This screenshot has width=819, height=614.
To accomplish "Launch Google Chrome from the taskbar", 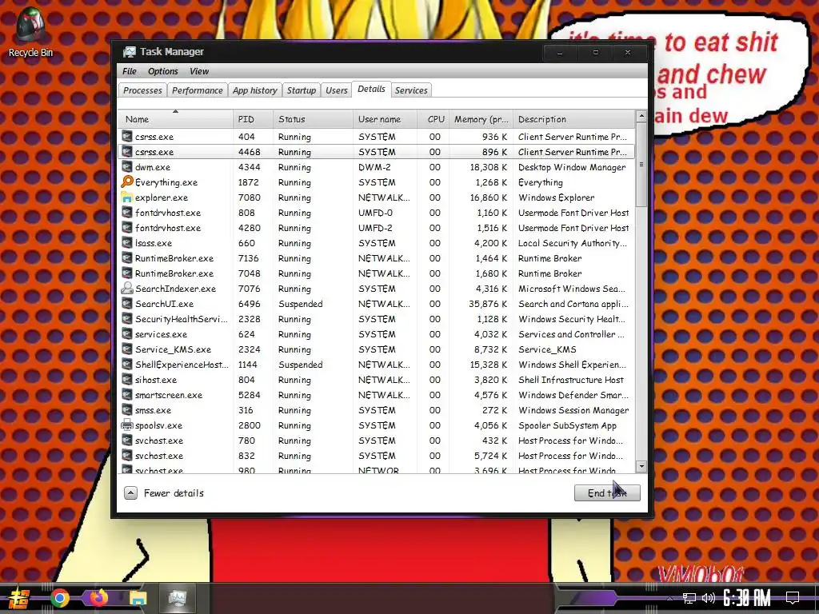I will tap(59, 598).
